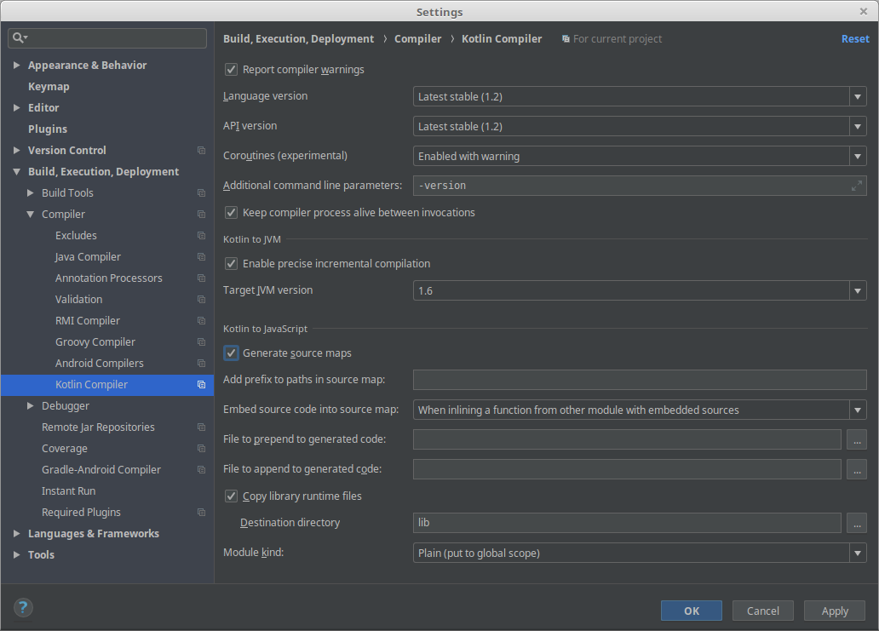Click project-level icon beside Kotlin Compiler
The image size is (879, 631).
click(201, 384)
